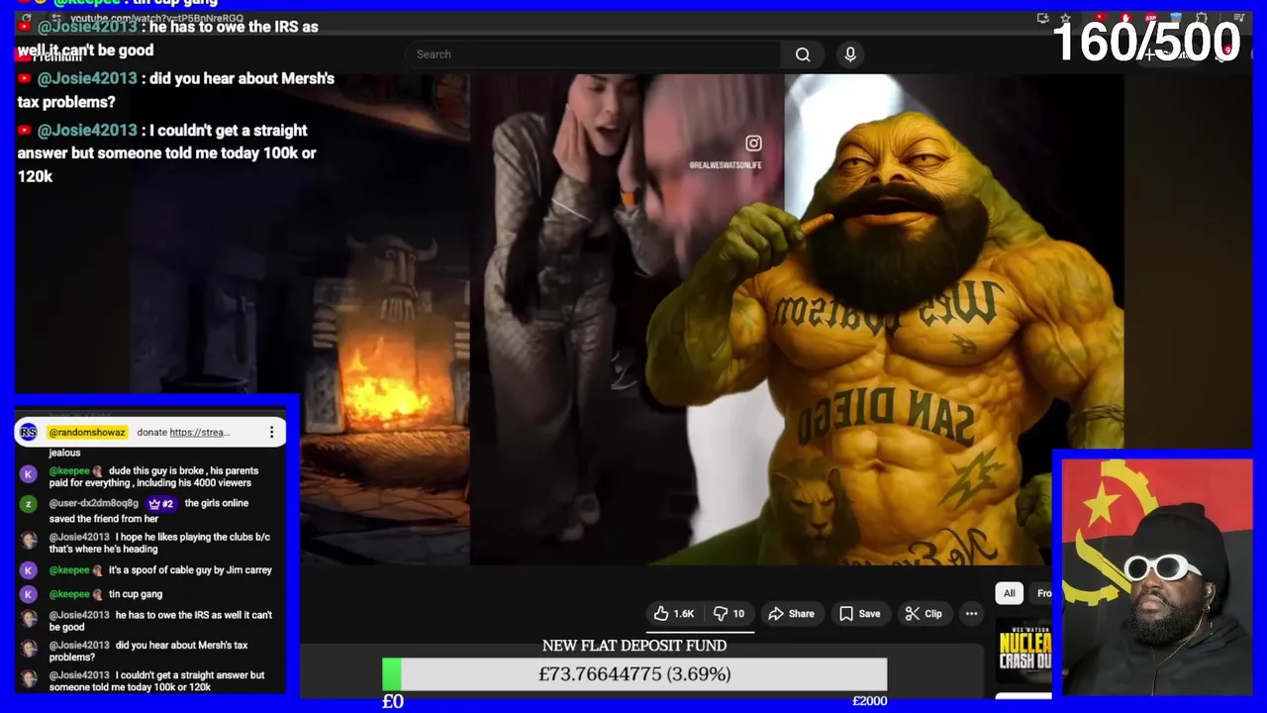The image size is (1267, 713).
Task: Click the green Z user avatar in chat
Action: point(29,503)
